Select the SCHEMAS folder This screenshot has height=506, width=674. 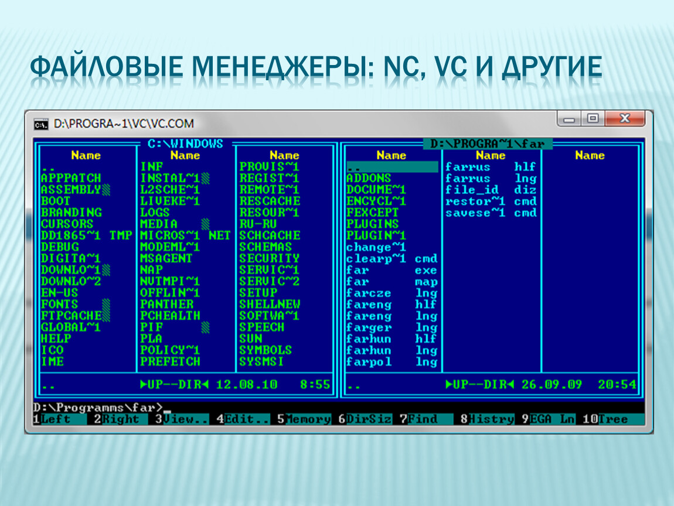265,247
